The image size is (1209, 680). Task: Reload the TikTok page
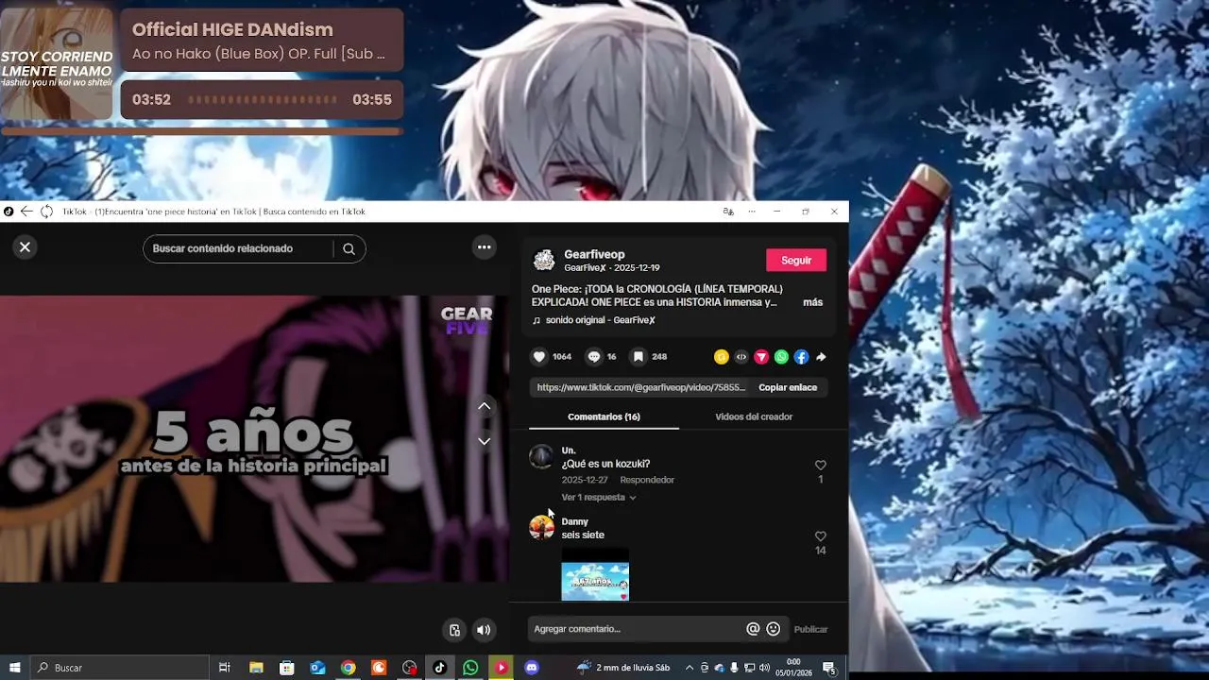pyautogui.click(x=46, y=212)
